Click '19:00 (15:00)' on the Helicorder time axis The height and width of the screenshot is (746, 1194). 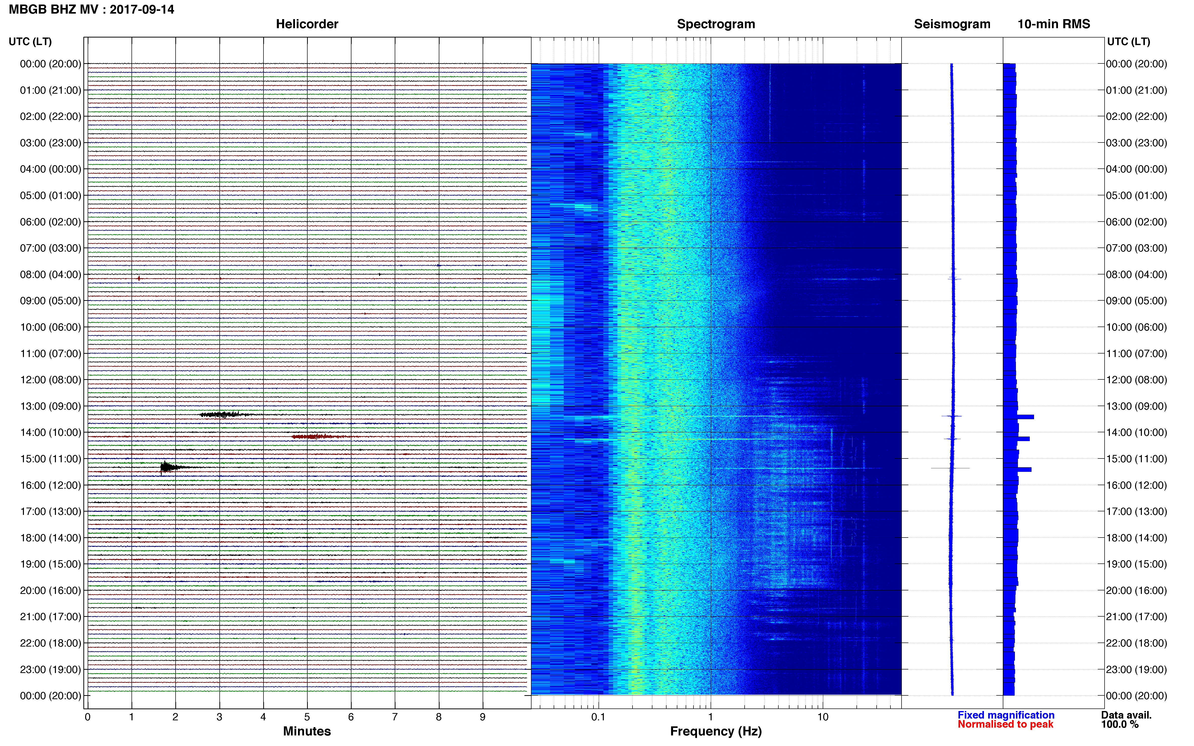coord(50,564)
